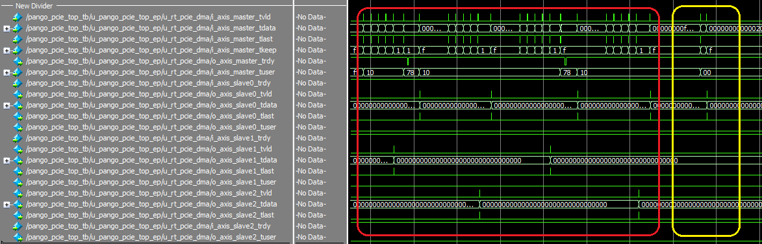
Task: Click the i_axis_slave1_trdy signal icon
Action: 18,138
